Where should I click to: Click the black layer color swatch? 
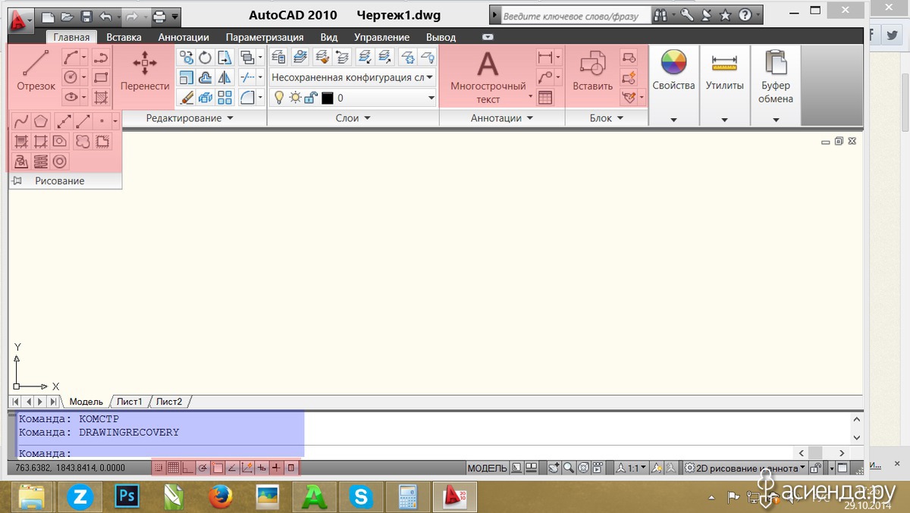(x=328, y=98)
